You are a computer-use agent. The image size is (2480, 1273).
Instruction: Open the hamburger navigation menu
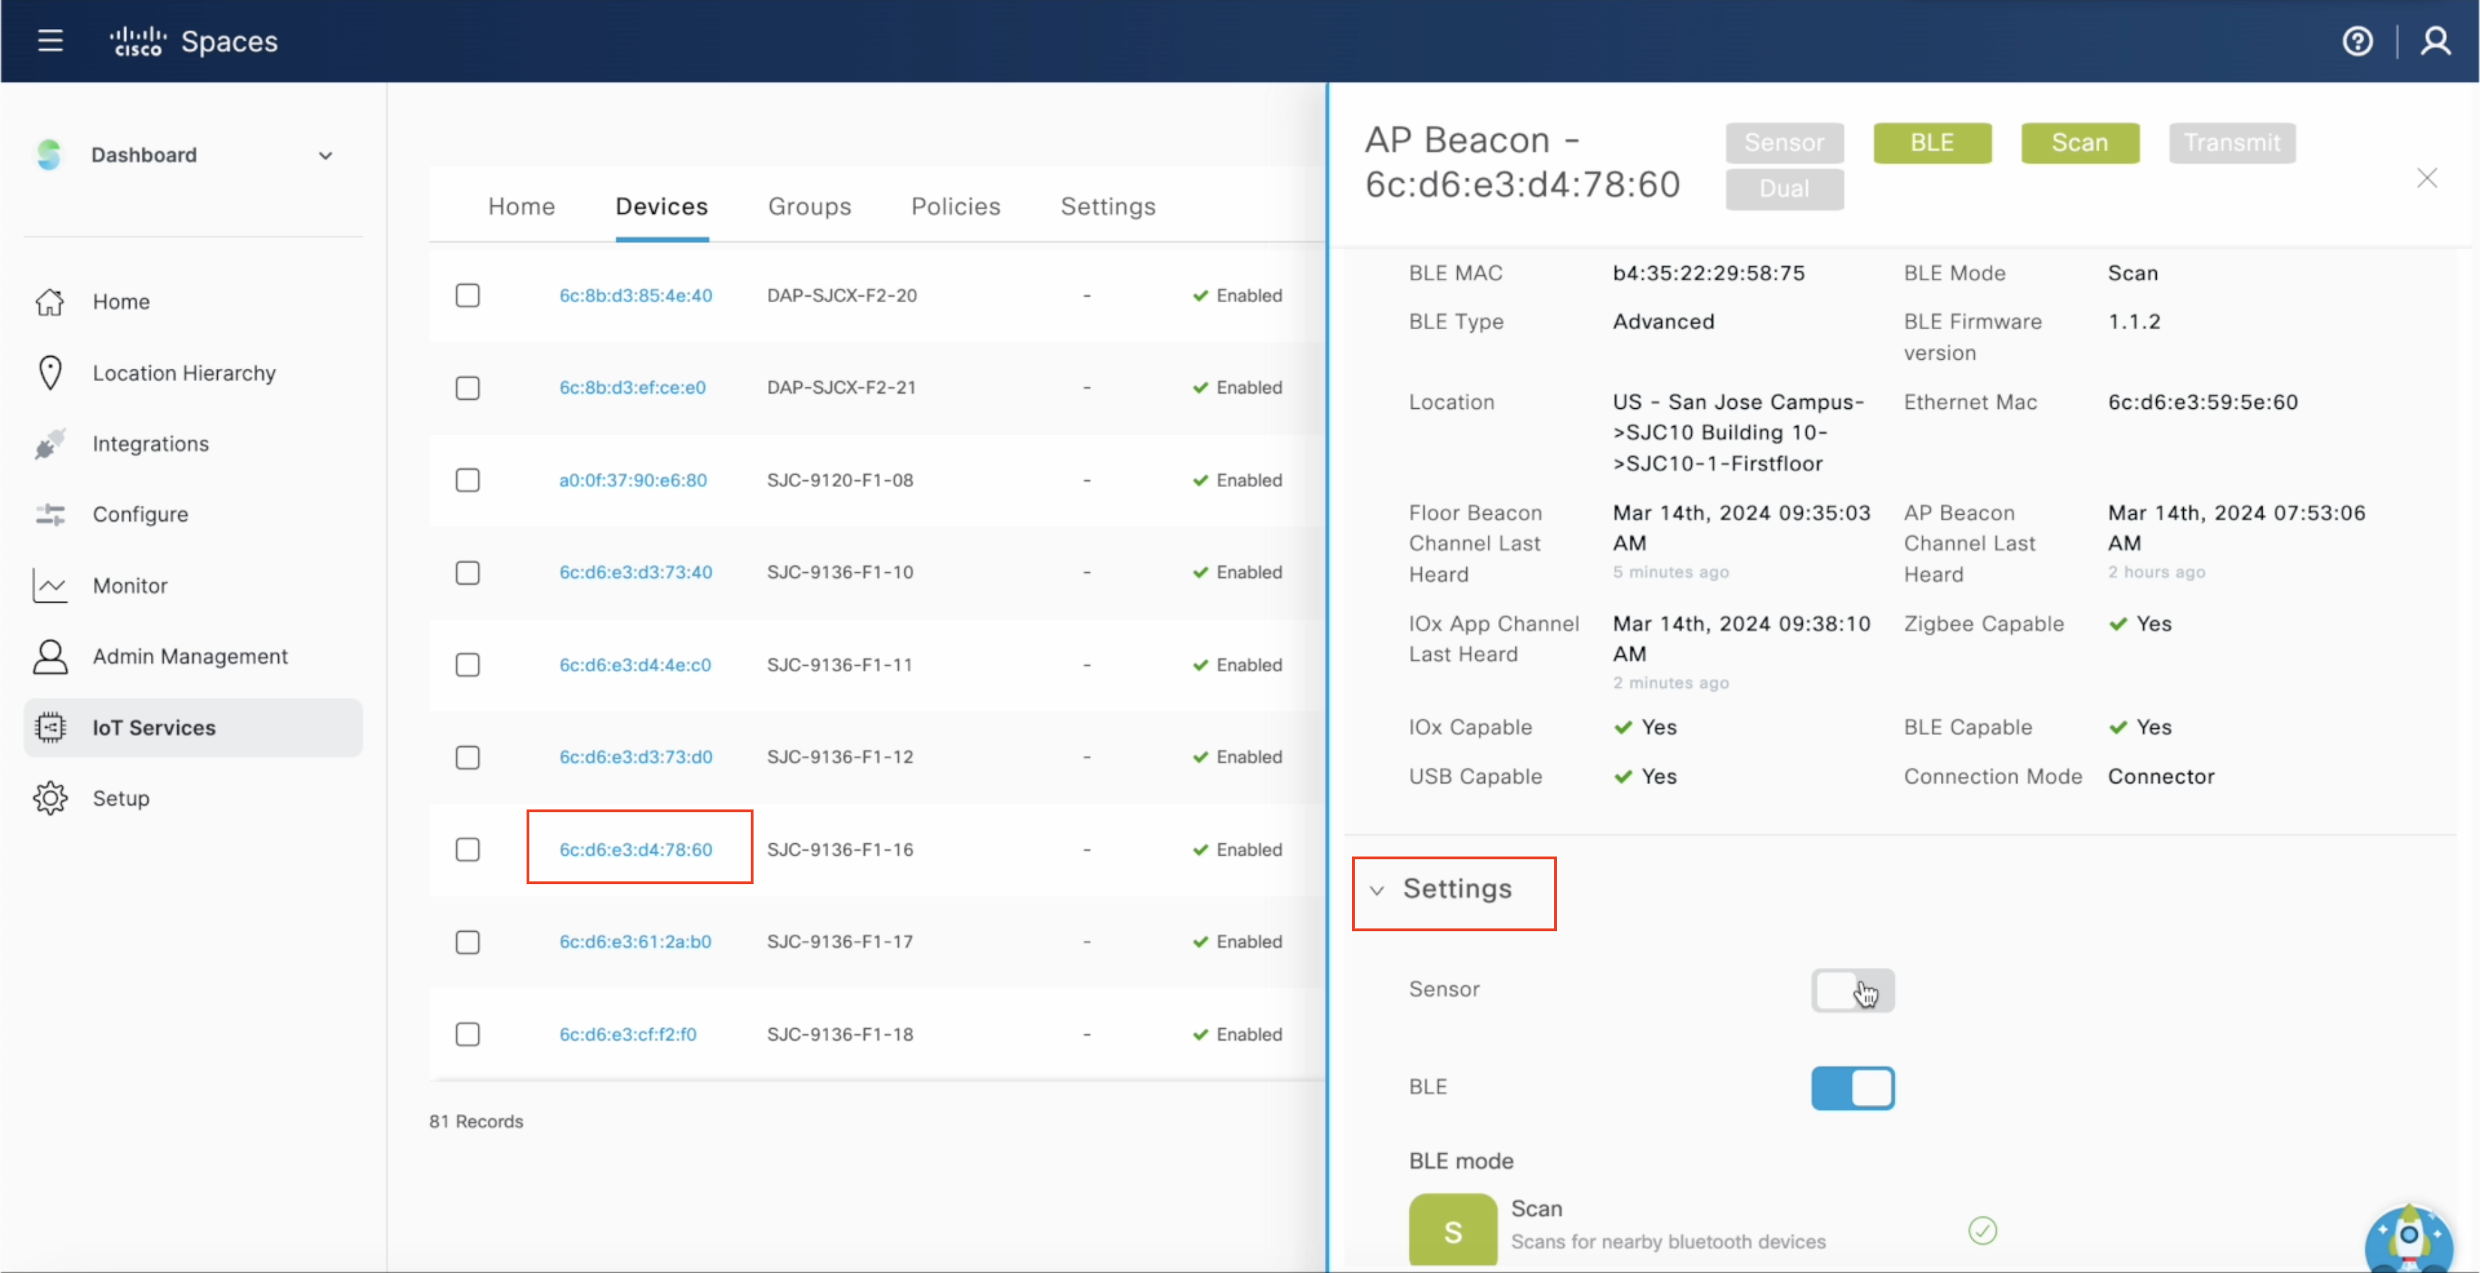click(50, 40)
